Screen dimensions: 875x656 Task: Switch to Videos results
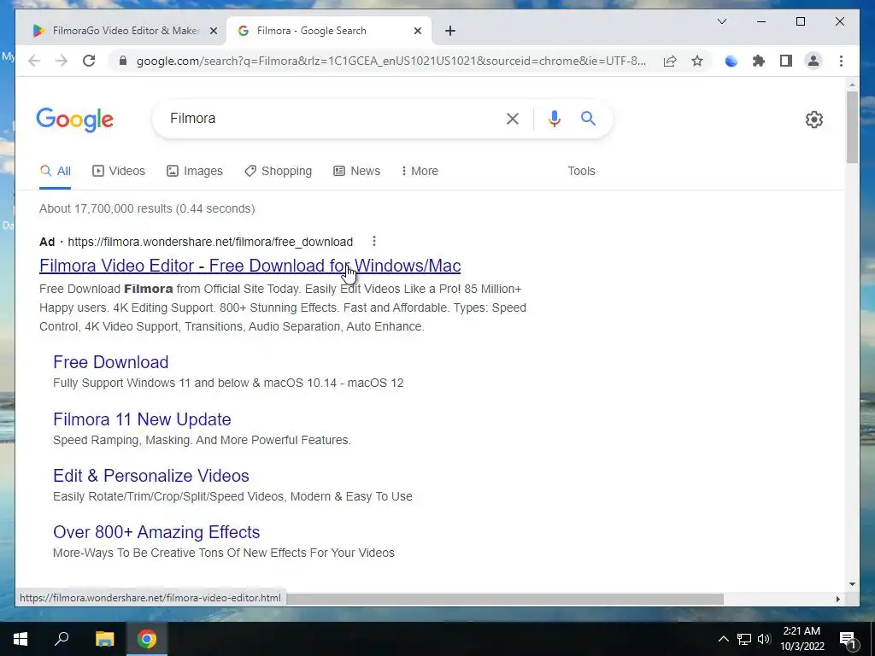118,171
